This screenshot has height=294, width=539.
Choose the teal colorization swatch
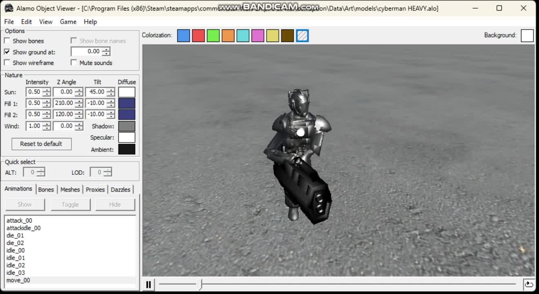point(243,36)
